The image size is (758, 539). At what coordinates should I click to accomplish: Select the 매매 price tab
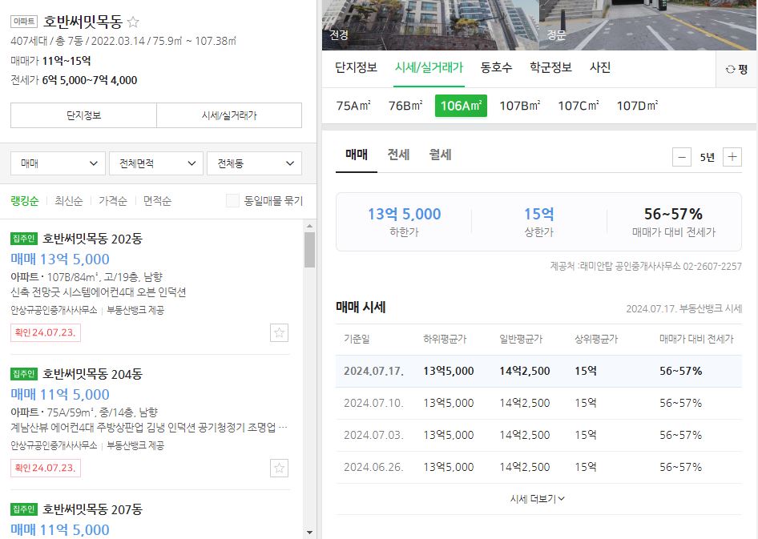[357, 155]
